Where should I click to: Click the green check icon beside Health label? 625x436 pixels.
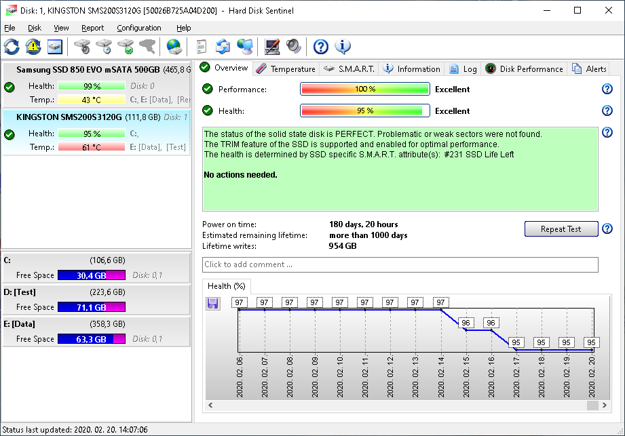pyautogui.click(x=207, y=111)
